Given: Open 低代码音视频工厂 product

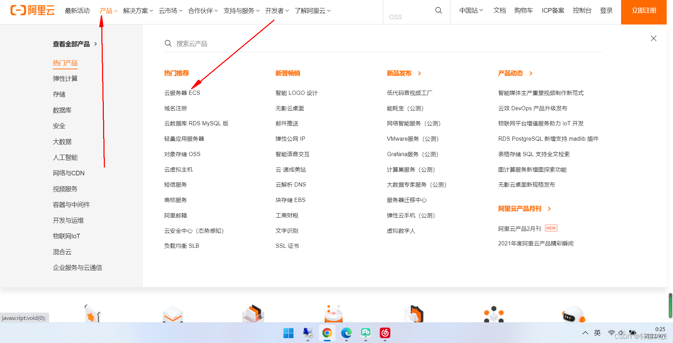Looking at the screenshot, I should pyautogui.click(x=409, y=93).
